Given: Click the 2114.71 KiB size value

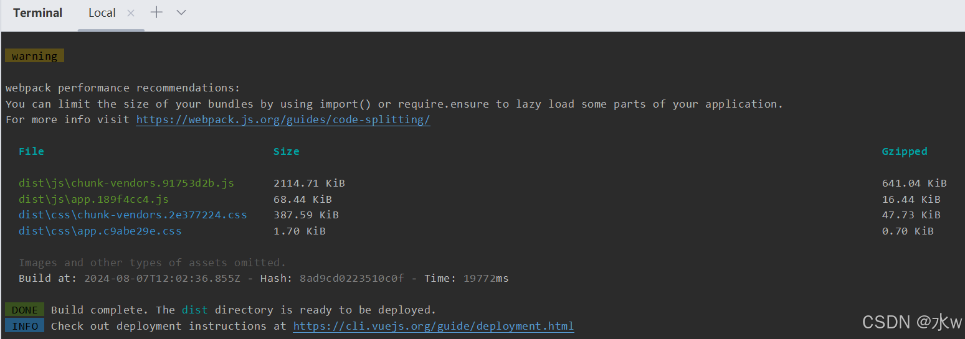Looking at the screenshot, I should pyautogui.click(x=309, y=183).
